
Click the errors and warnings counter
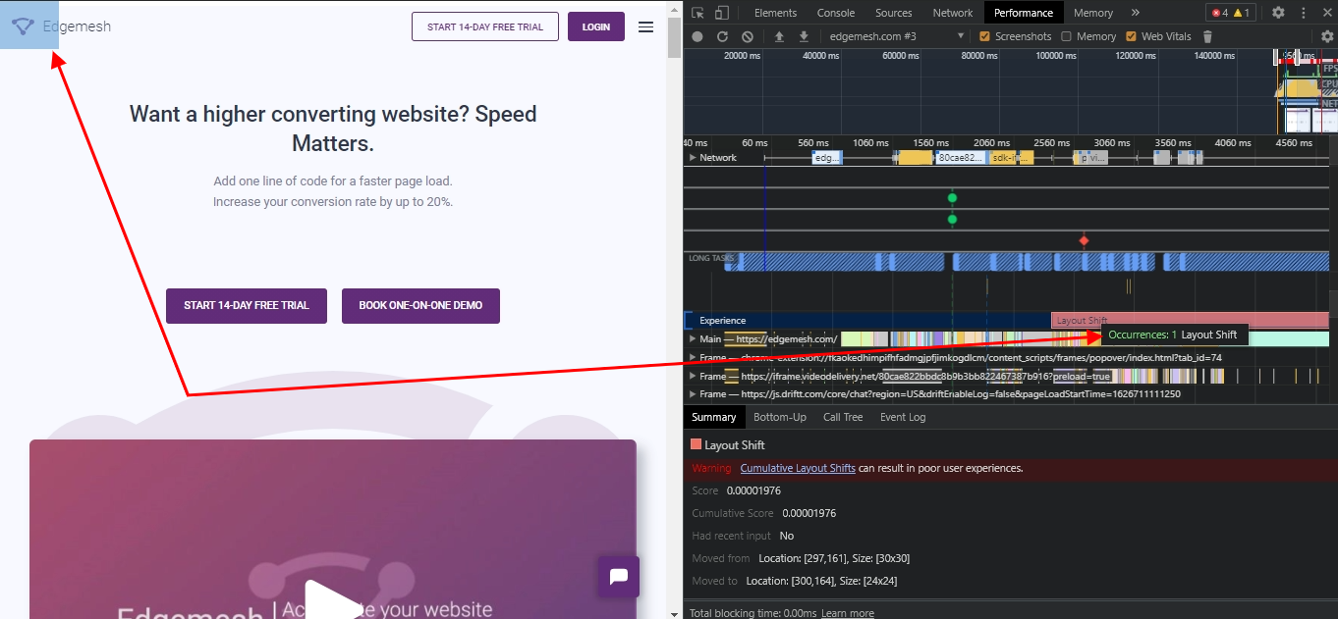1231,13
